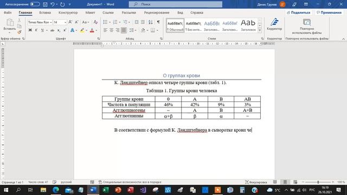Viewport: 347px width, 195px height.
Task: Undo the last action
Action: click(x=53, y=4)
